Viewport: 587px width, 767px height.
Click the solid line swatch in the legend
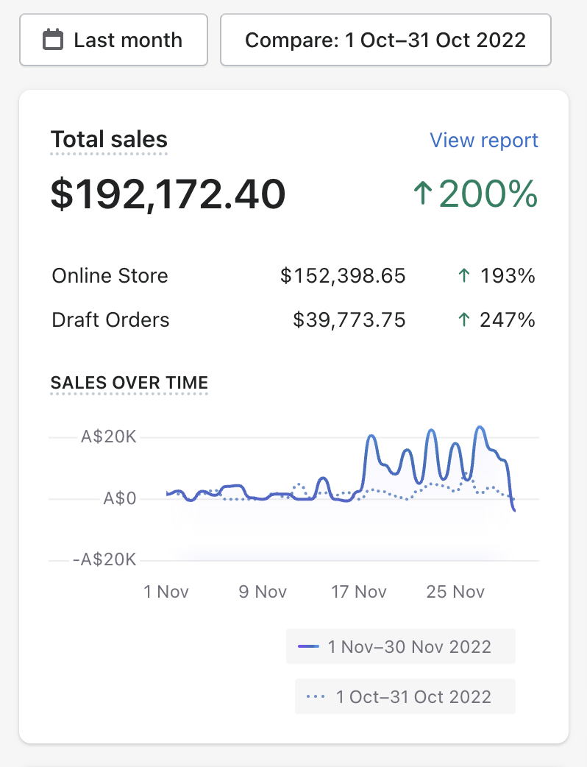[308, 647]
